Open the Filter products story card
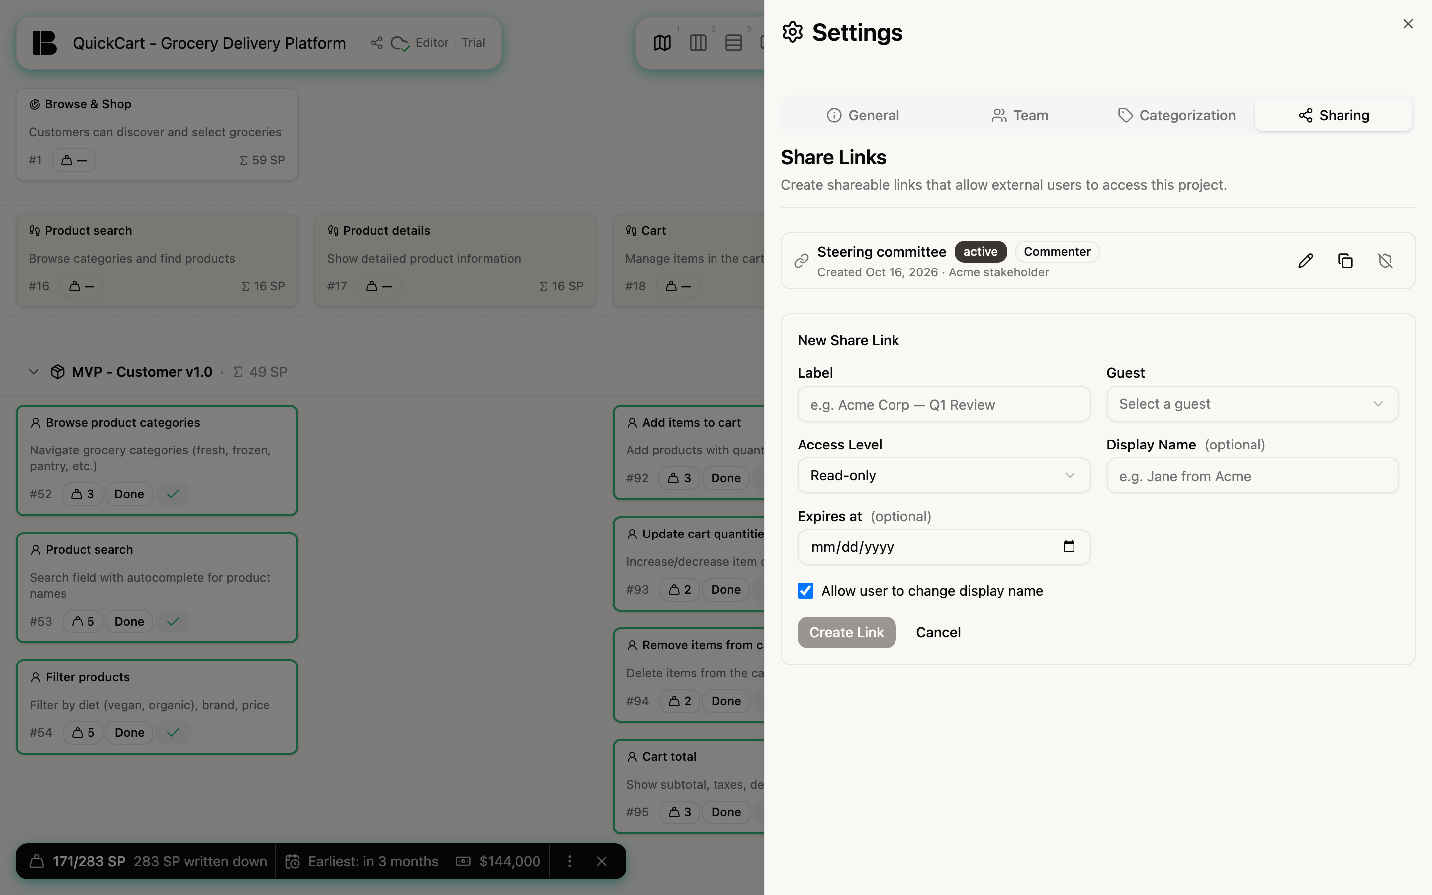Viewport: 1432px width, 895px height. [157, 707]
